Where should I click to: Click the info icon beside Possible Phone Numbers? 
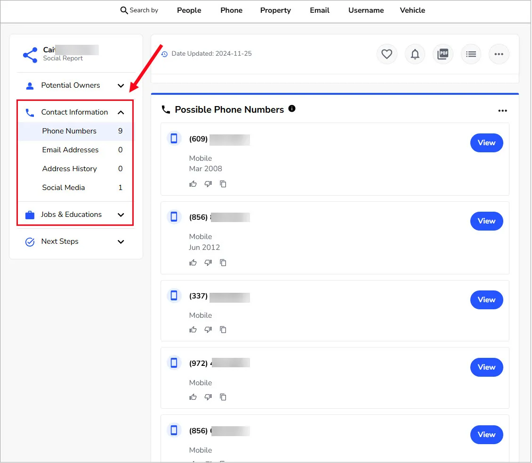point(292,109)
